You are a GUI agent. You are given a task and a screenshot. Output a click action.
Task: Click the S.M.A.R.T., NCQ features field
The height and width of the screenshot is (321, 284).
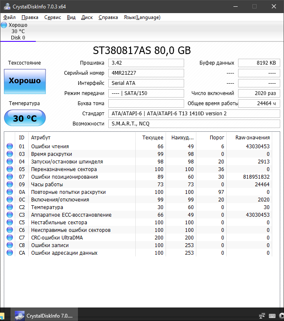click(194, 124)
